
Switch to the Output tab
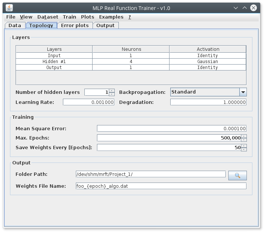coord(105,26)
